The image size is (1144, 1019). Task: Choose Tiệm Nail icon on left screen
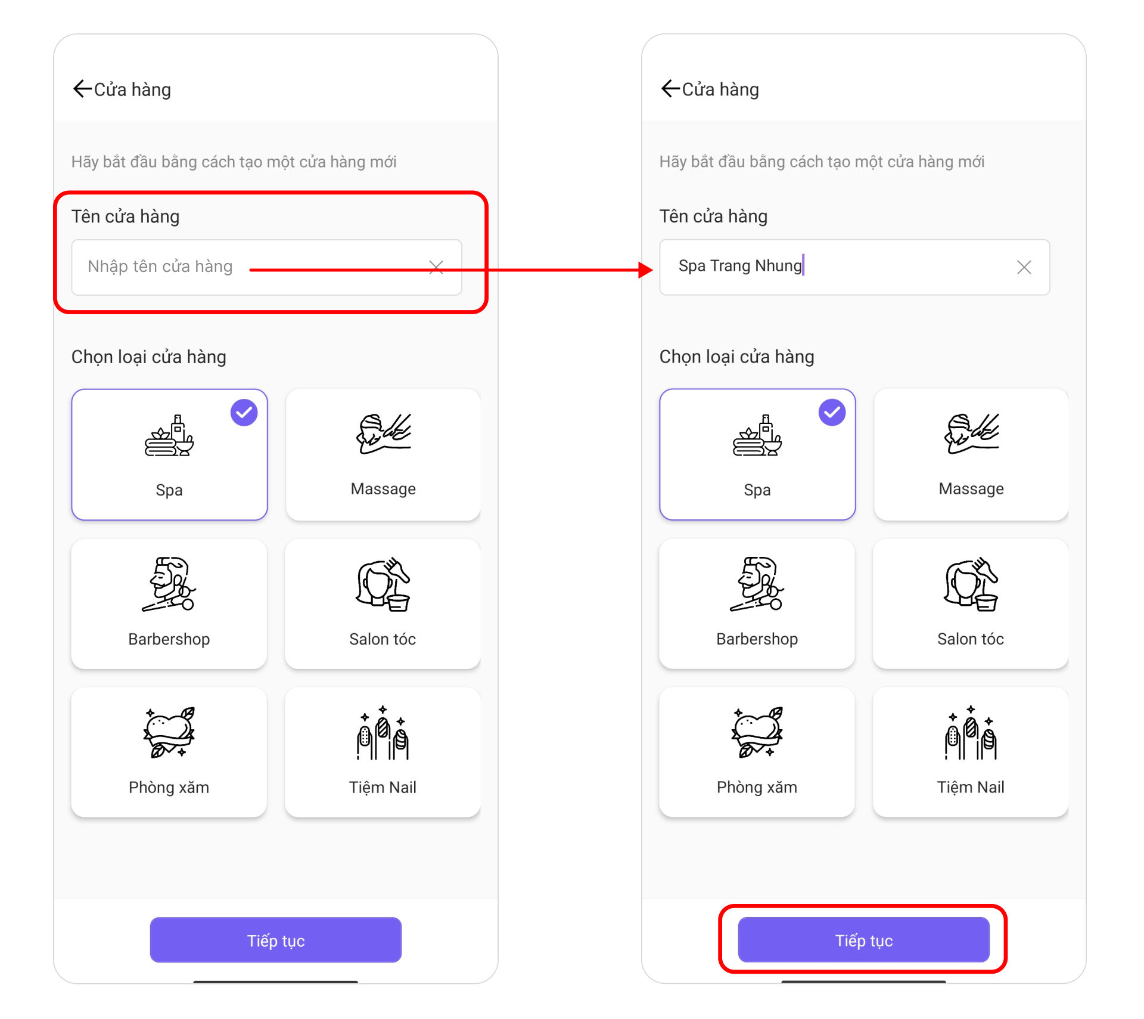point(383,732)
